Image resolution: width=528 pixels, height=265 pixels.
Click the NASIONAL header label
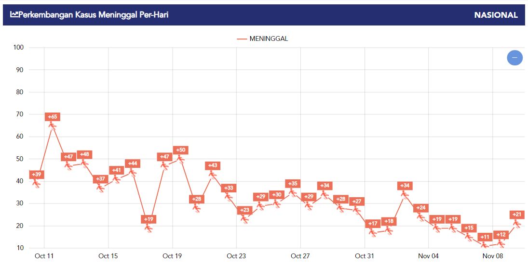click(x=496, y=15)
